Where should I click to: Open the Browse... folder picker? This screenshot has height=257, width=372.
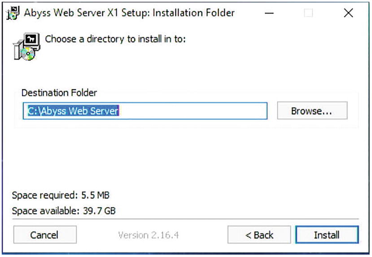click(x=312, y=111)
